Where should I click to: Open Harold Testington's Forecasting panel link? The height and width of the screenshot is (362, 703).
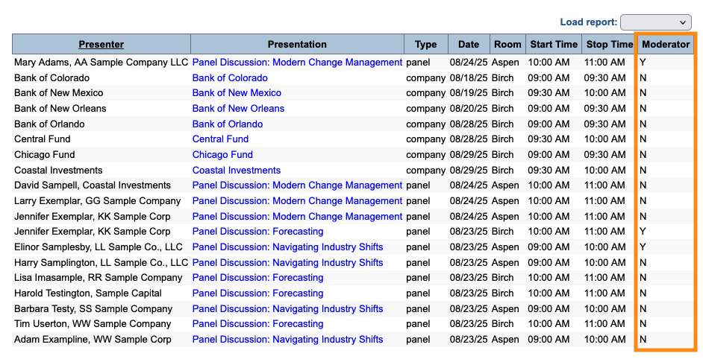click(x=257, y=293)
